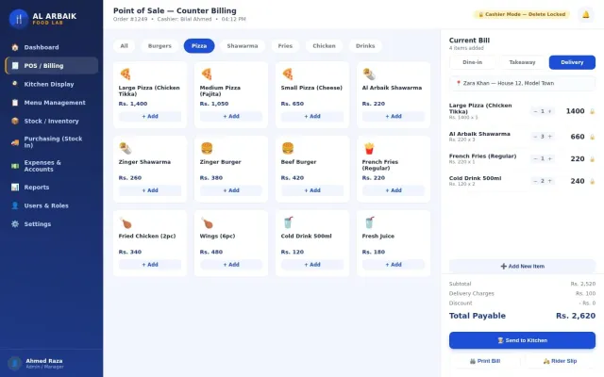604x377 pixels.
Task: Decrease Cold Drink 500ml quantity
Action: (x=535, y=181)
